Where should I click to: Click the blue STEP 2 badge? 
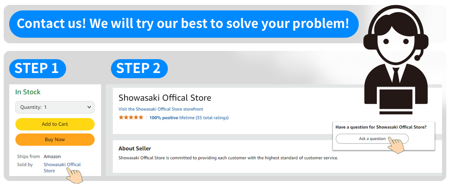pos(139,68)
